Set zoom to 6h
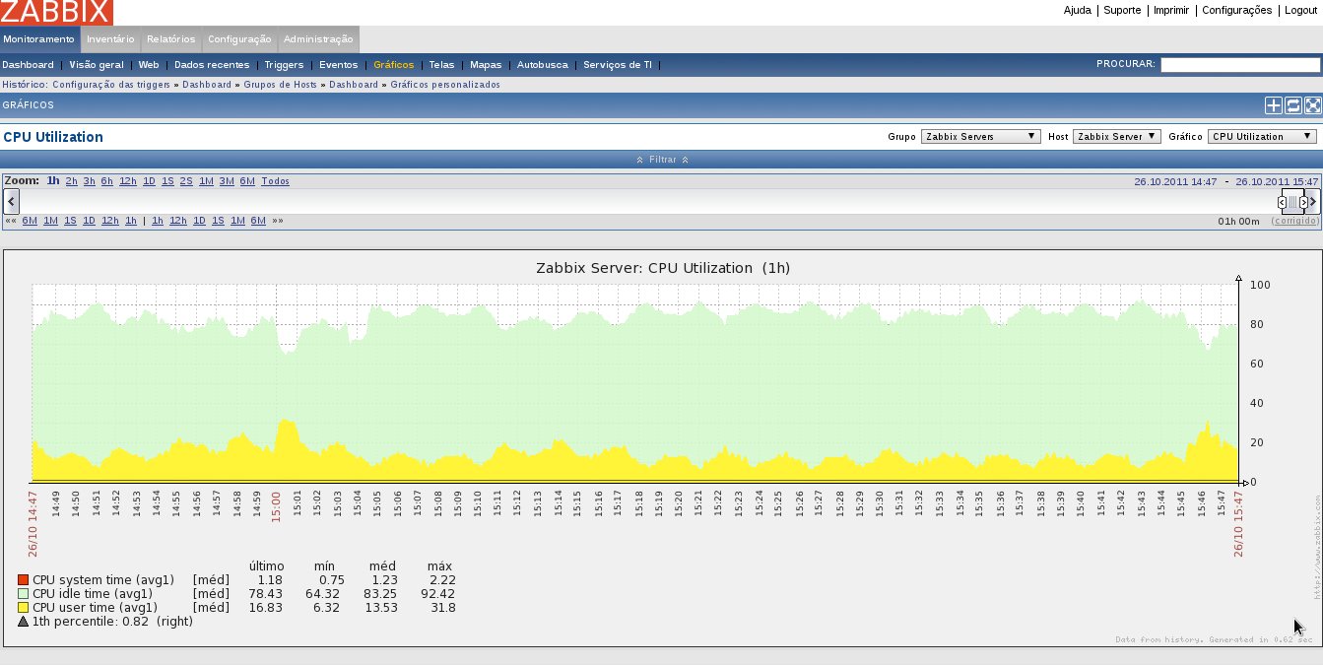This screenshot has height=665, width=1323. click(x=106, y=181)
